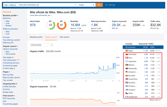Open PPC keywords link
Image resolution: width=167 pixels, height=107 pixels.
coord(9,98)
